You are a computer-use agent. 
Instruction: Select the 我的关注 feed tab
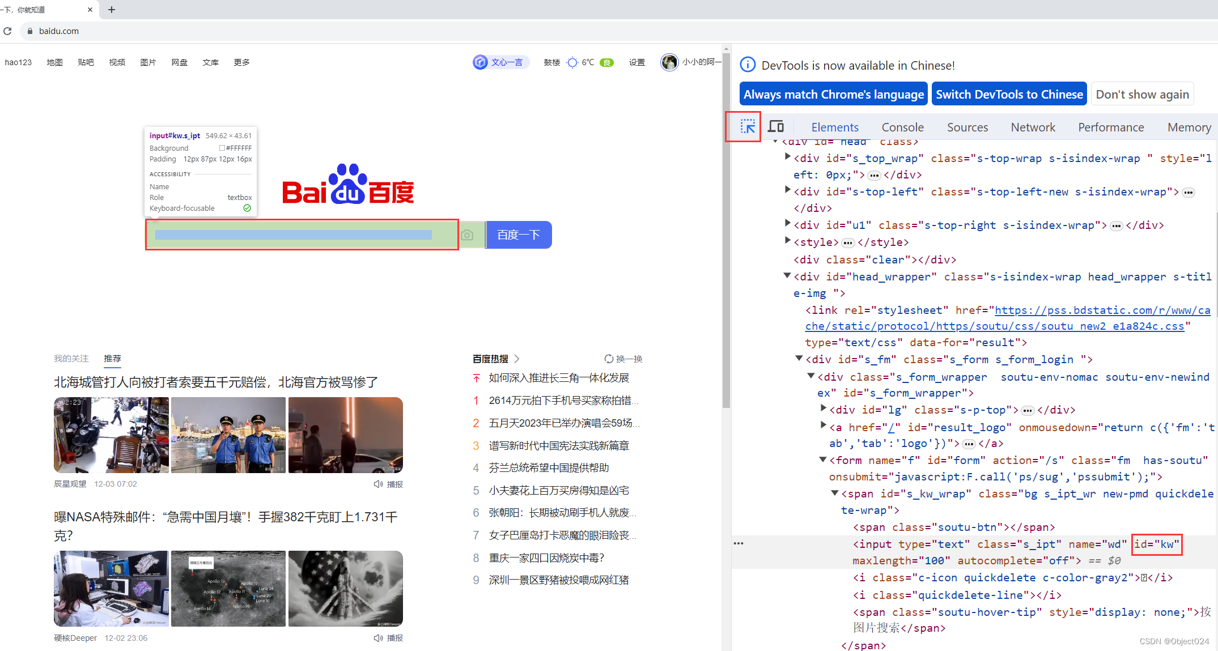(71, 358)
